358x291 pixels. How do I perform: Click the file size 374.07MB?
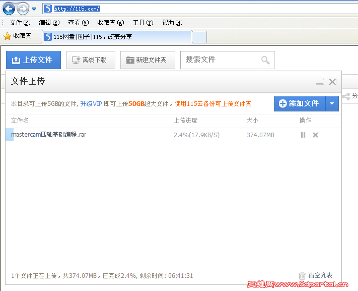260,135
